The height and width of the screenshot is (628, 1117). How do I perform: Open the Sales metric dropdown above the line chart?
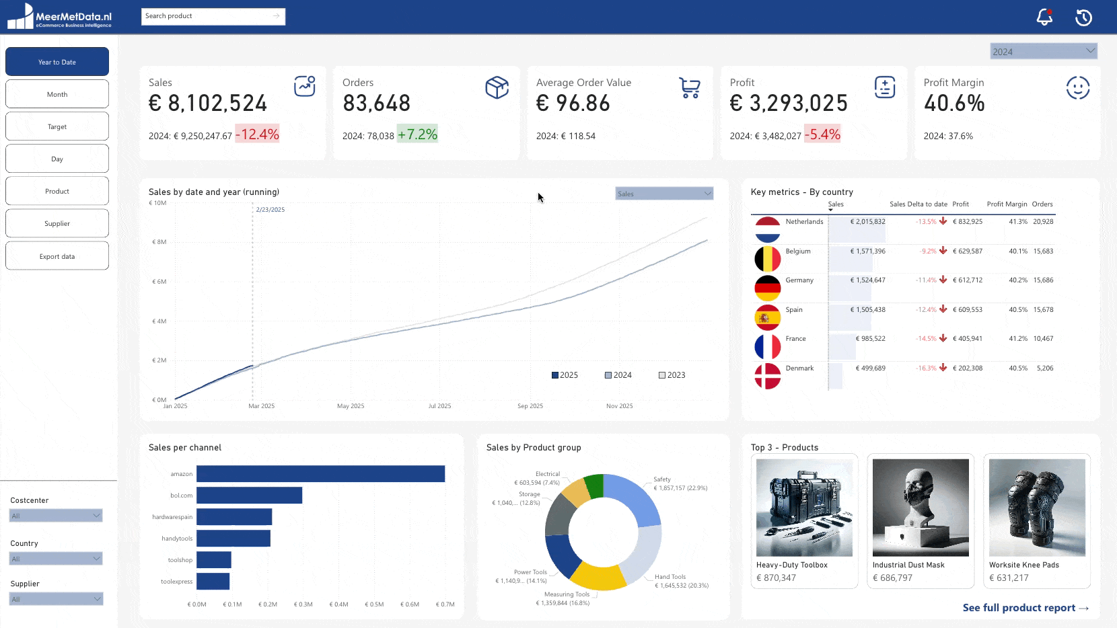664,193
